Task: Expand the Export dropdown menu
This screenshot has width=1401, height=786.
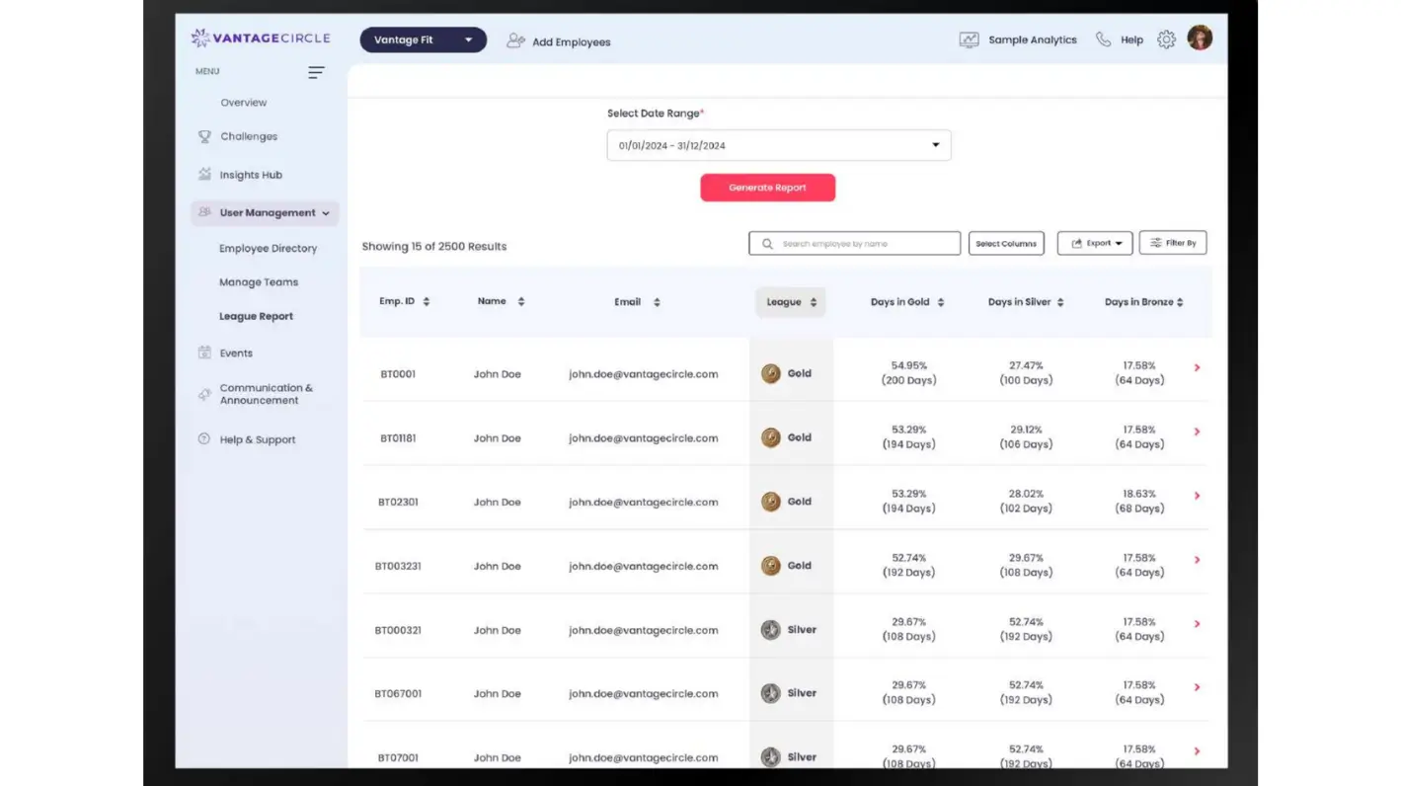Action: click(x=1095, y=243)
